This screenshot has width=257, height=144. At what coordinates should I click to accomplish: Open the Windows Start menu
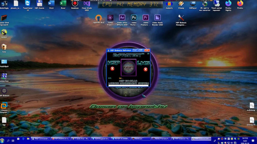click(x=2, y=140)
